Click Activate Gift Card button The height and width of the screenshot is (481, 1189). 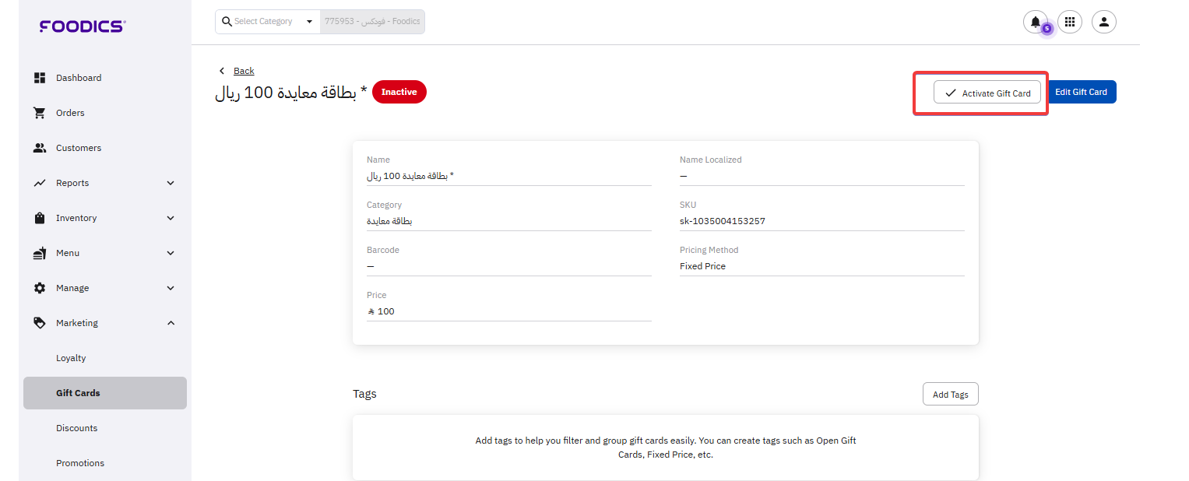987,93
